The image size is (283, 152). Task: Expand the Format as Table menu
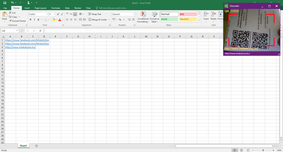tap(154, 17)
